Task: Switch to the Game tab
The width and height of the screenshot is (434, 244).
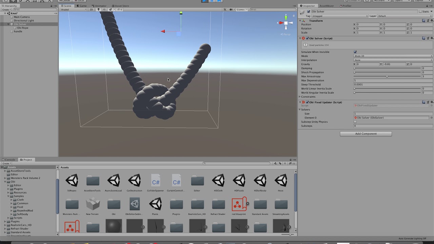Action: click(81, 6)
